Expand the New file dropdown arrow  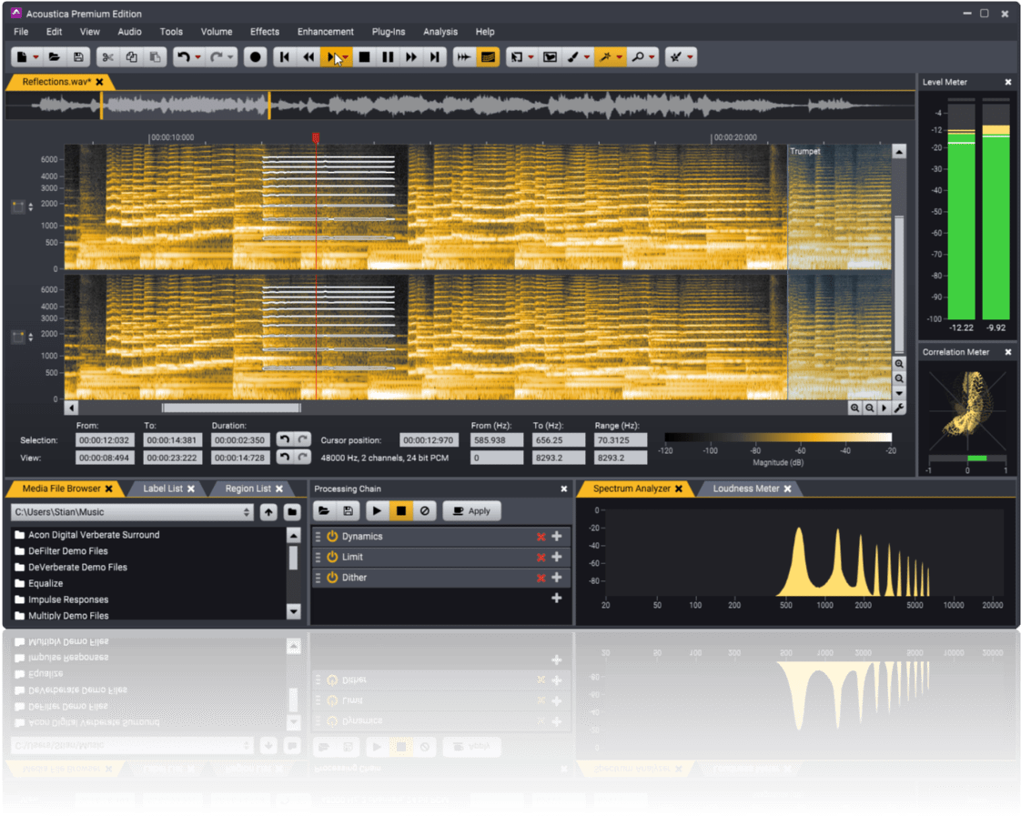[36, 57]
